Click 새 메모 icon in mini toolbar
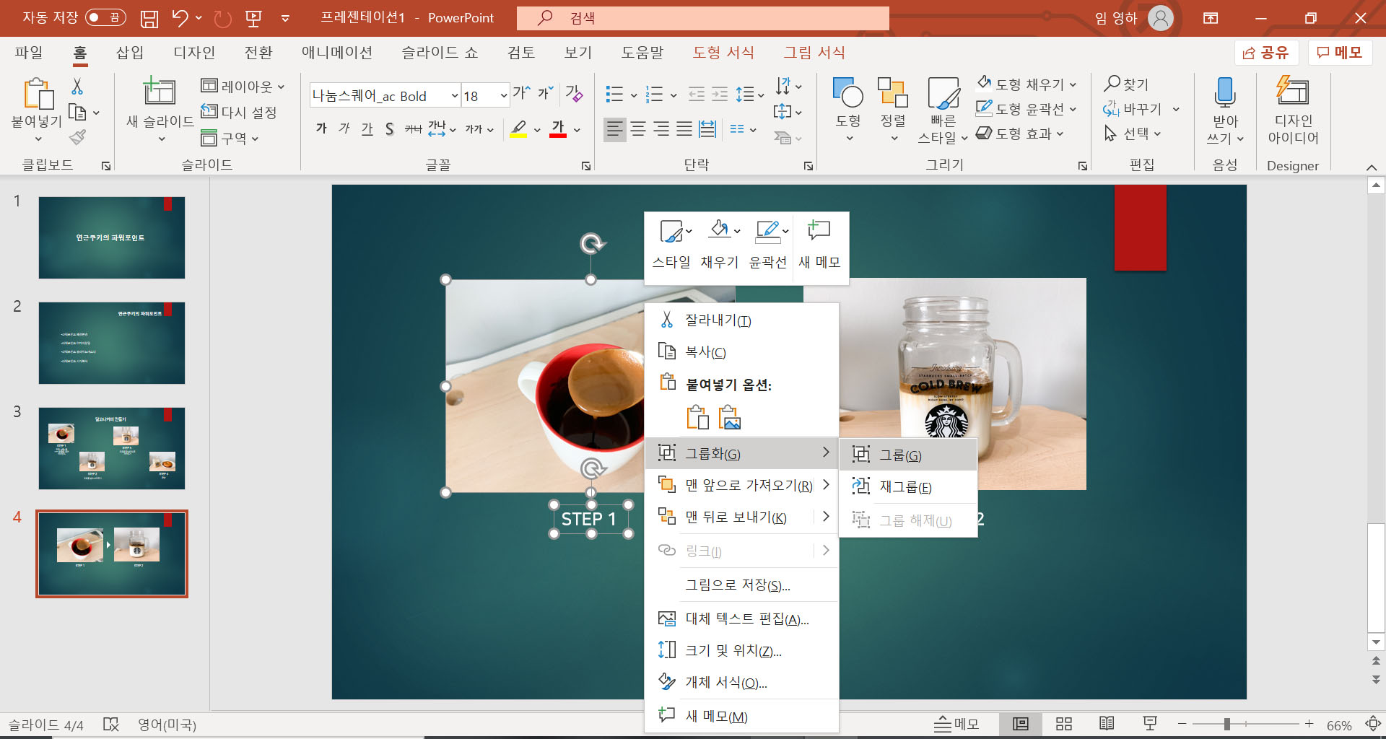The width and height of the screenshot is (1386, 739). tap(819, 231)
